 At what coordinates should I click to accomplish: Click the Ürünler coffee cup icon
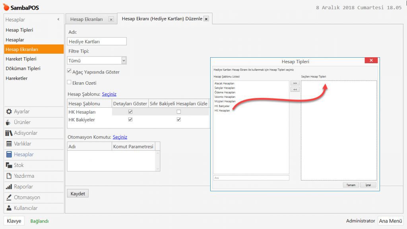click(x=9, y=122)
